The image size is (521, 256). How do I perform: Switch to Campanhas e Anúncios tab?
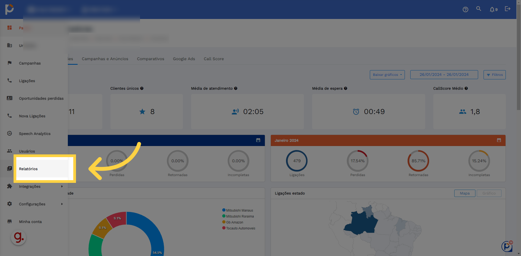click(105, 59)
